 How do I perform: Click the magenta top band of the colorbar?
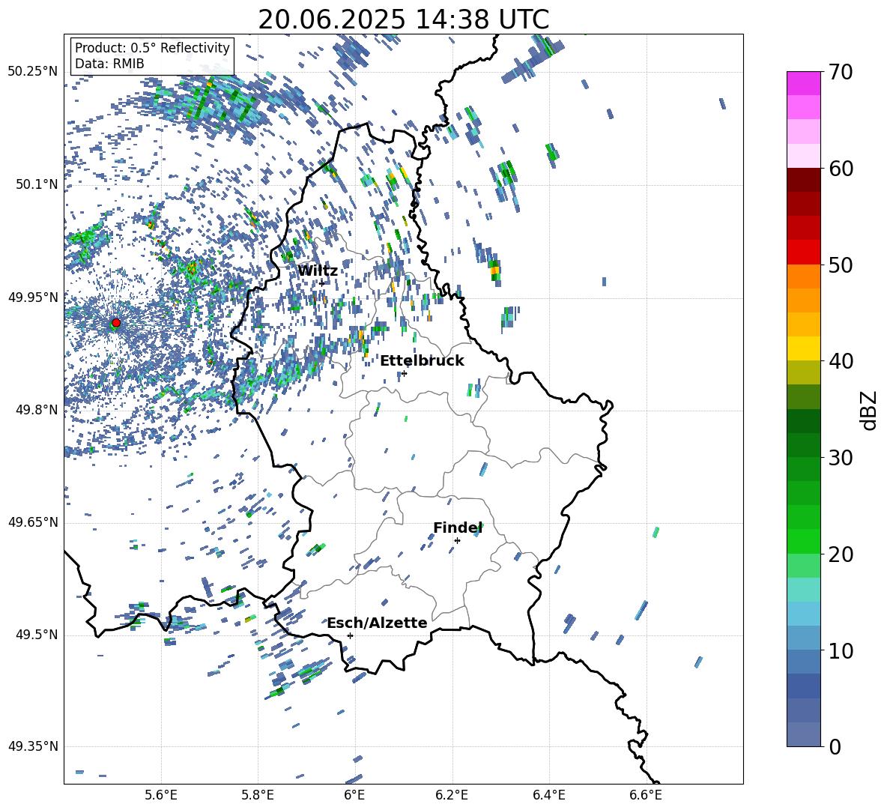click(804, 83)
